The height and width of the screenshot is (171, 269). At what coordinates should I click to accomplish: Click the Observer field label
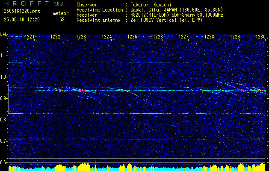[87, 5]
